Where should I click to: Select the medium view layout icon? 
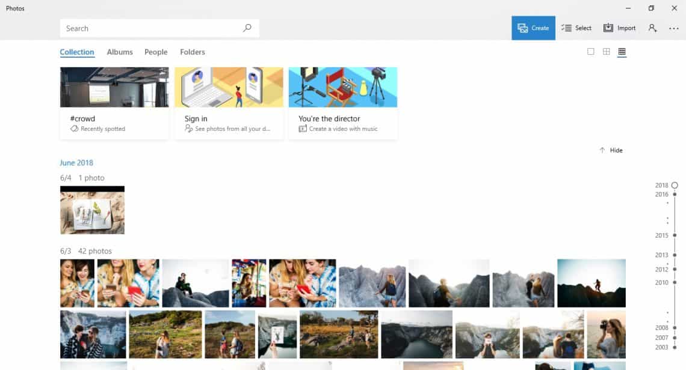[607, 52]
